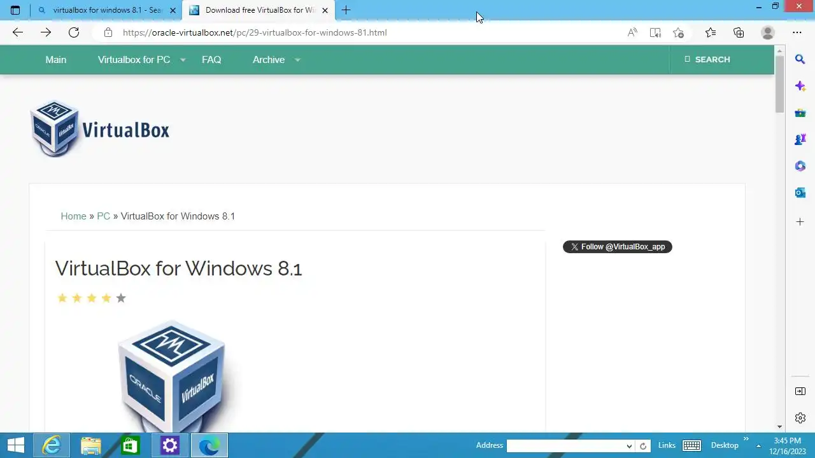Viewport: 815px width, 458px height.
Task: Click the page scrollbar up arrow
Action: tap(779, 50)
